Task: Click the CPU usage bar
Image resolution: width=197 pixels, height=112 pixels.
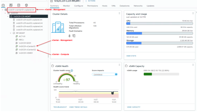Action: (x=160, y=23)
